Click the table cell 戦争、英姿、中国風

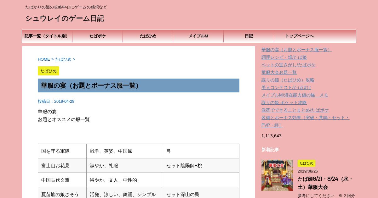pos(125,151)
